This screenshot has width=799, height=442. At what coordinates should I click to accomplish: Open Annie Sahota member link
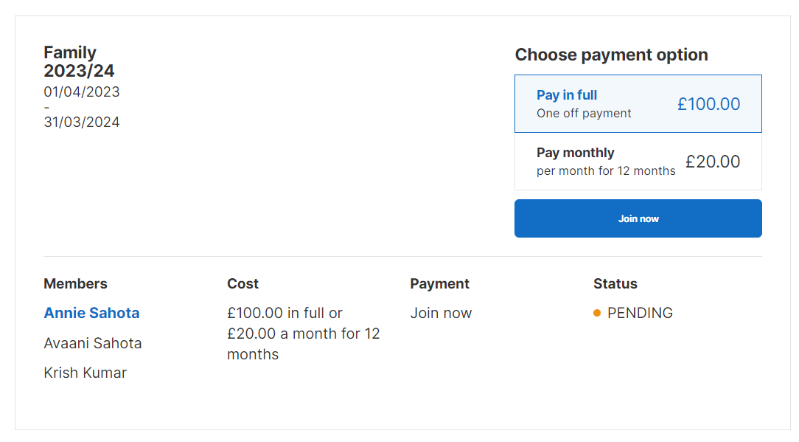click(x=91, y=313)
